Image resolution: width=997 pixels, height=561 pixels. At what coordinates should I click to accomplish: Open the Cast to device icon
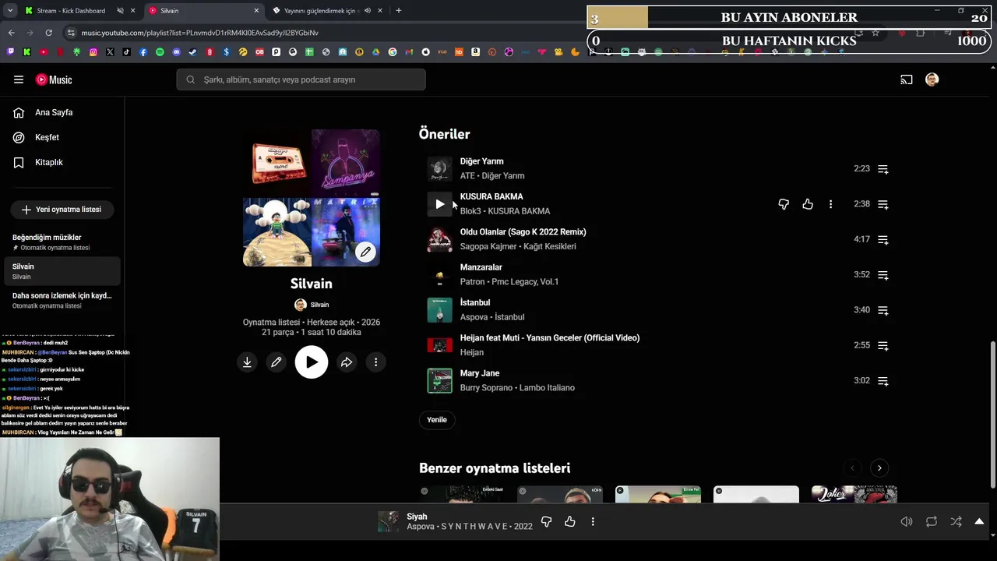click(x=907, y=79)
